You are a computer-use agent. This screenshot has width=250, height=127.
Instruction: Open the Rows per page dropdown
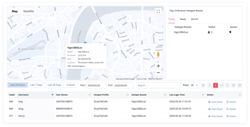(194, 85)
